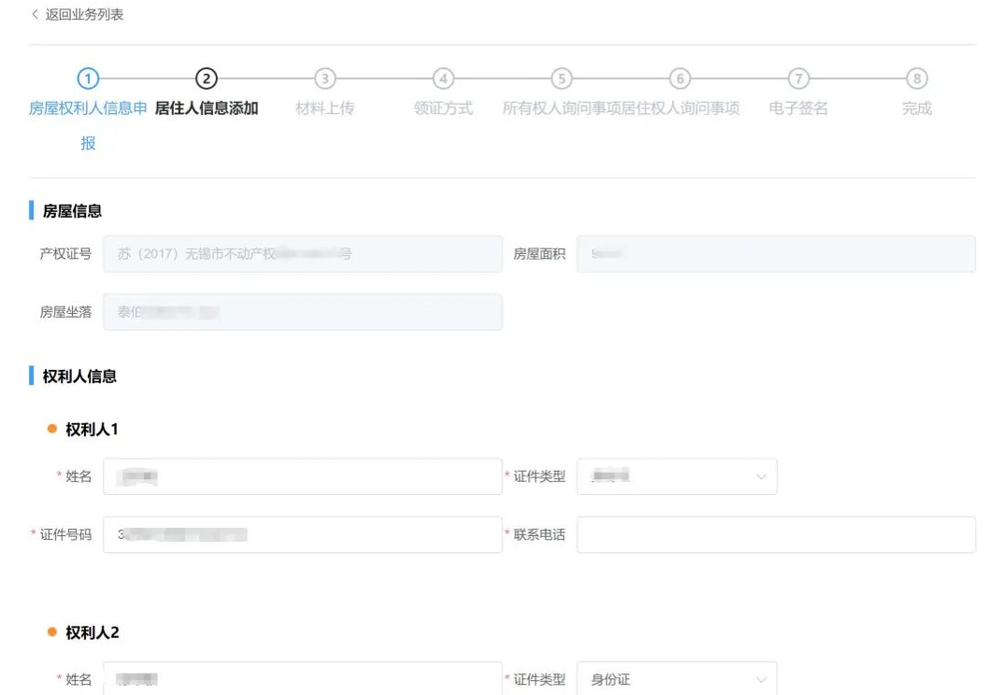Click the disabled 产权证号 field
The width and height of the screenshot is (1004, 695).
(x=302, y=254)
